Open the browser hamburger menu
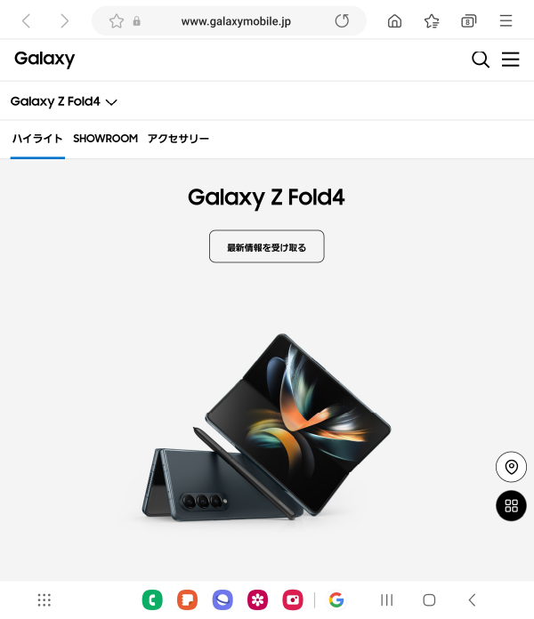The width and height of the screenshot is (534, 619). [506, 21]
